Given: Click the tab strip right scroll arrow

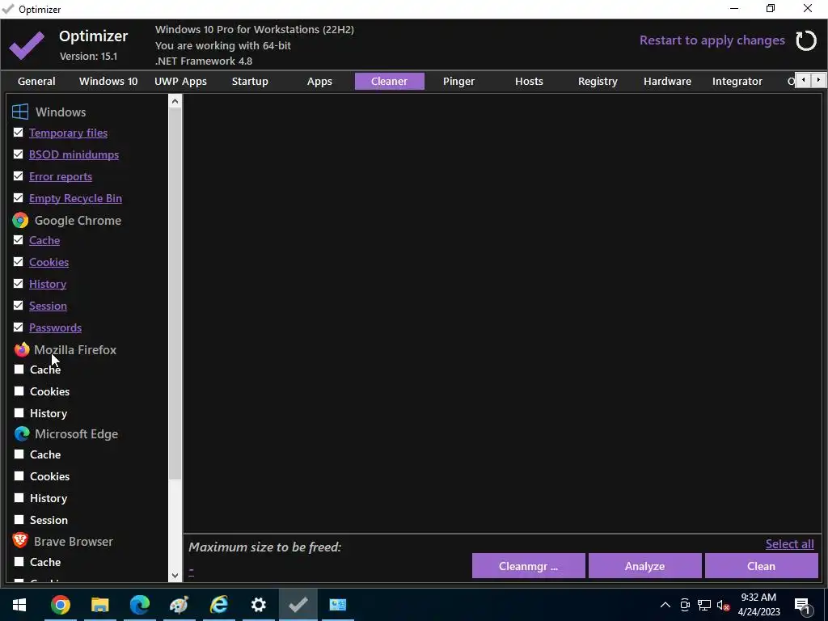Looking at the screenshot, I should (818, 80).
